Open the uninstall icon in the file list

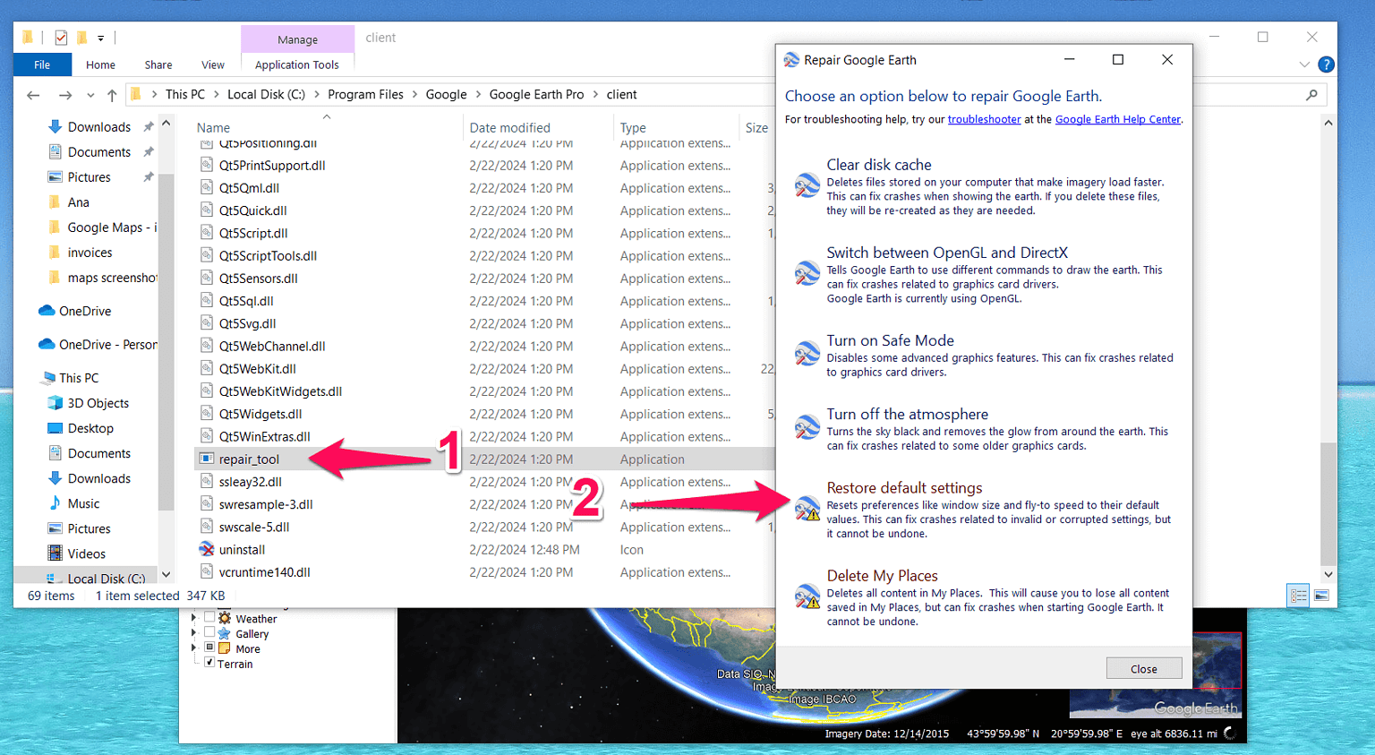pyautogui.click(x=208, y=549)
